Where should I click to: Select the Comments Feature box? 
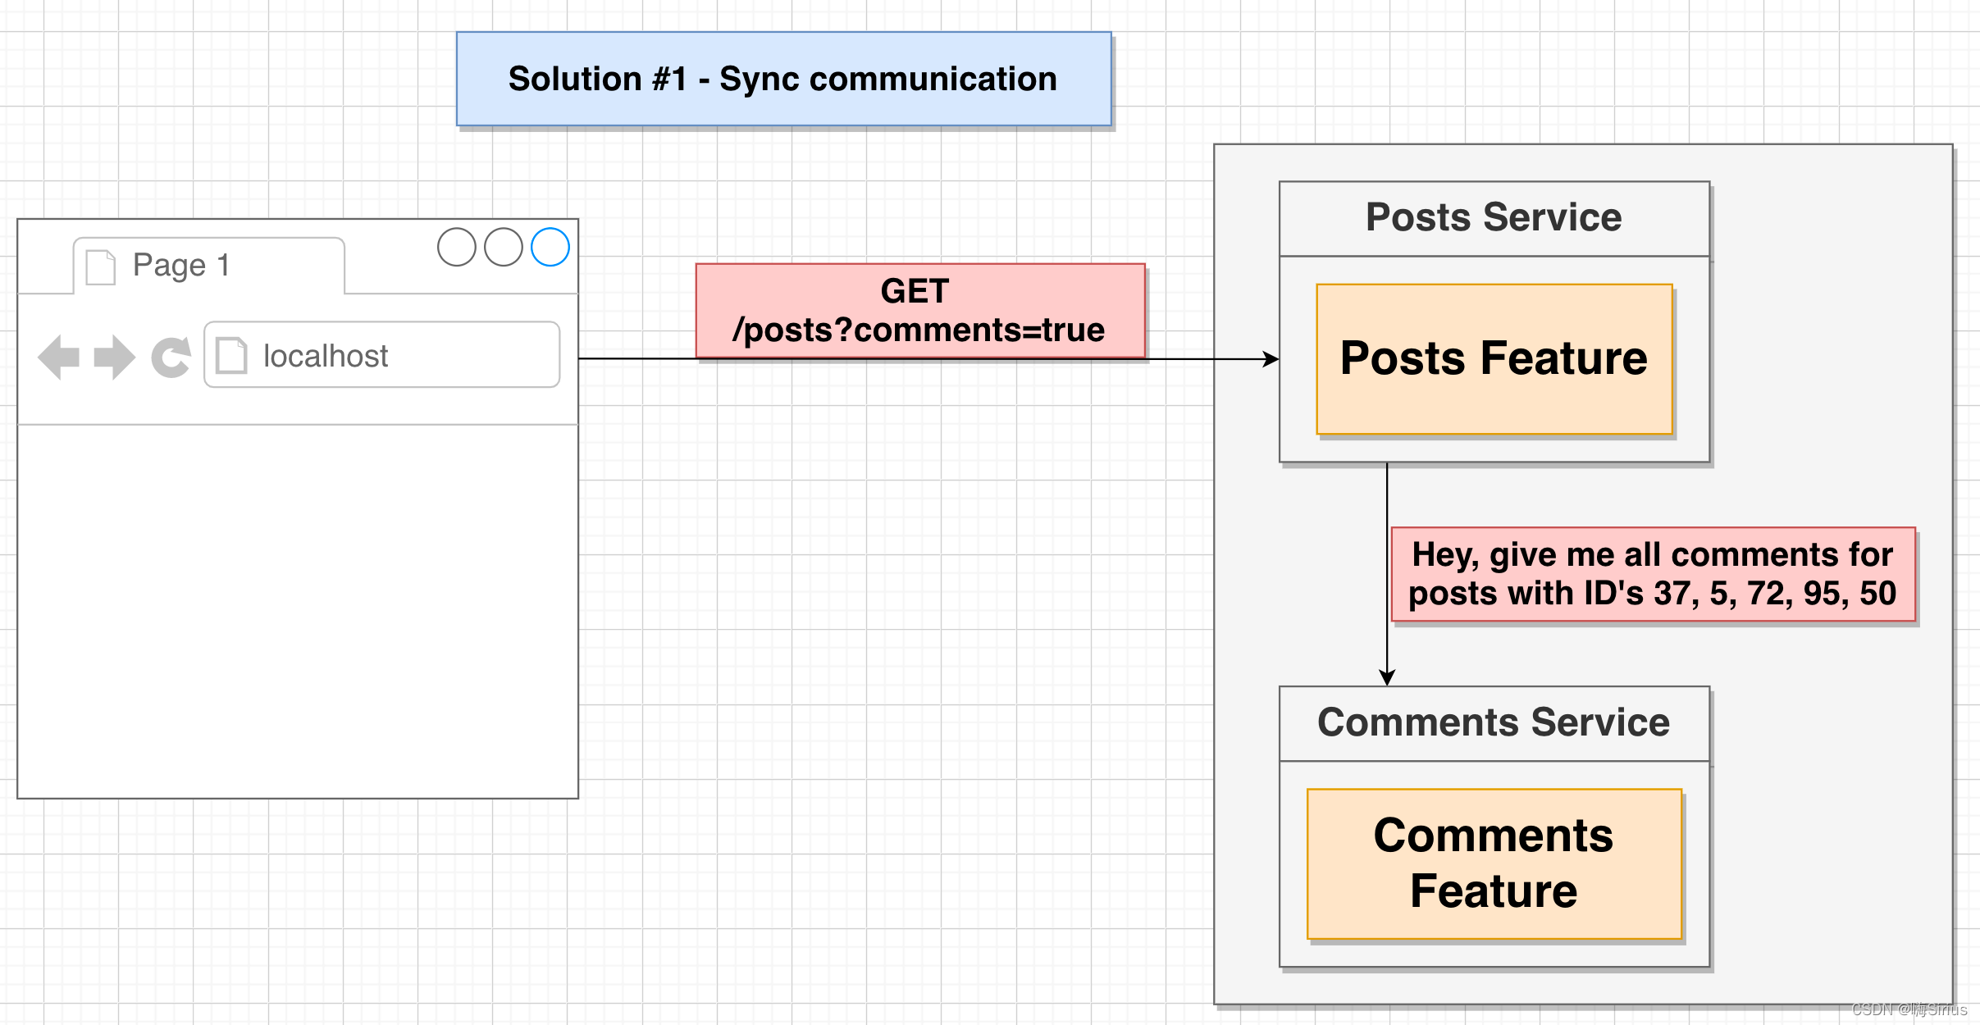[x=1494, y=864]
